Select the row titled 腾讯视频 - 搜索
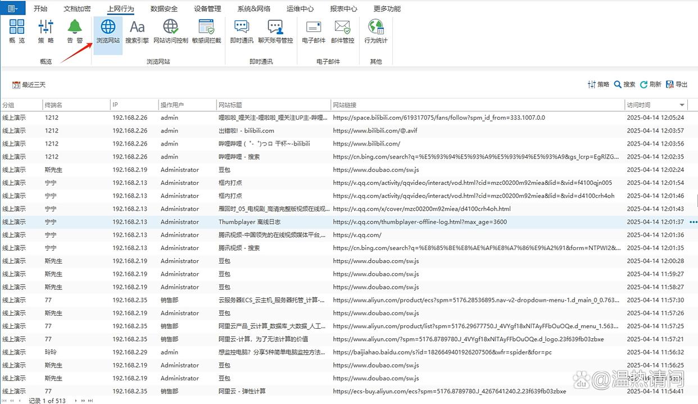This screenshot has width=698, height=404. tap(239, 248)
